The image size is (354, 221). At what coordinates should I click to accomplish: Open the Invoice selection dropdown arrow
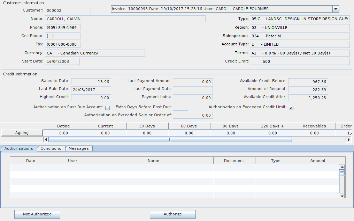pyautogui.click(x=336, y=9)
